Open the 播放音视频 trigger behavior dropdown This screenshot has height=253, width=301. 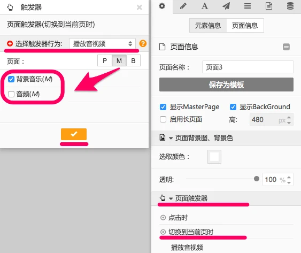102,44
